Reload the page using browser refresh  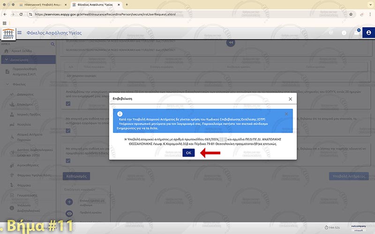point(22,14)
